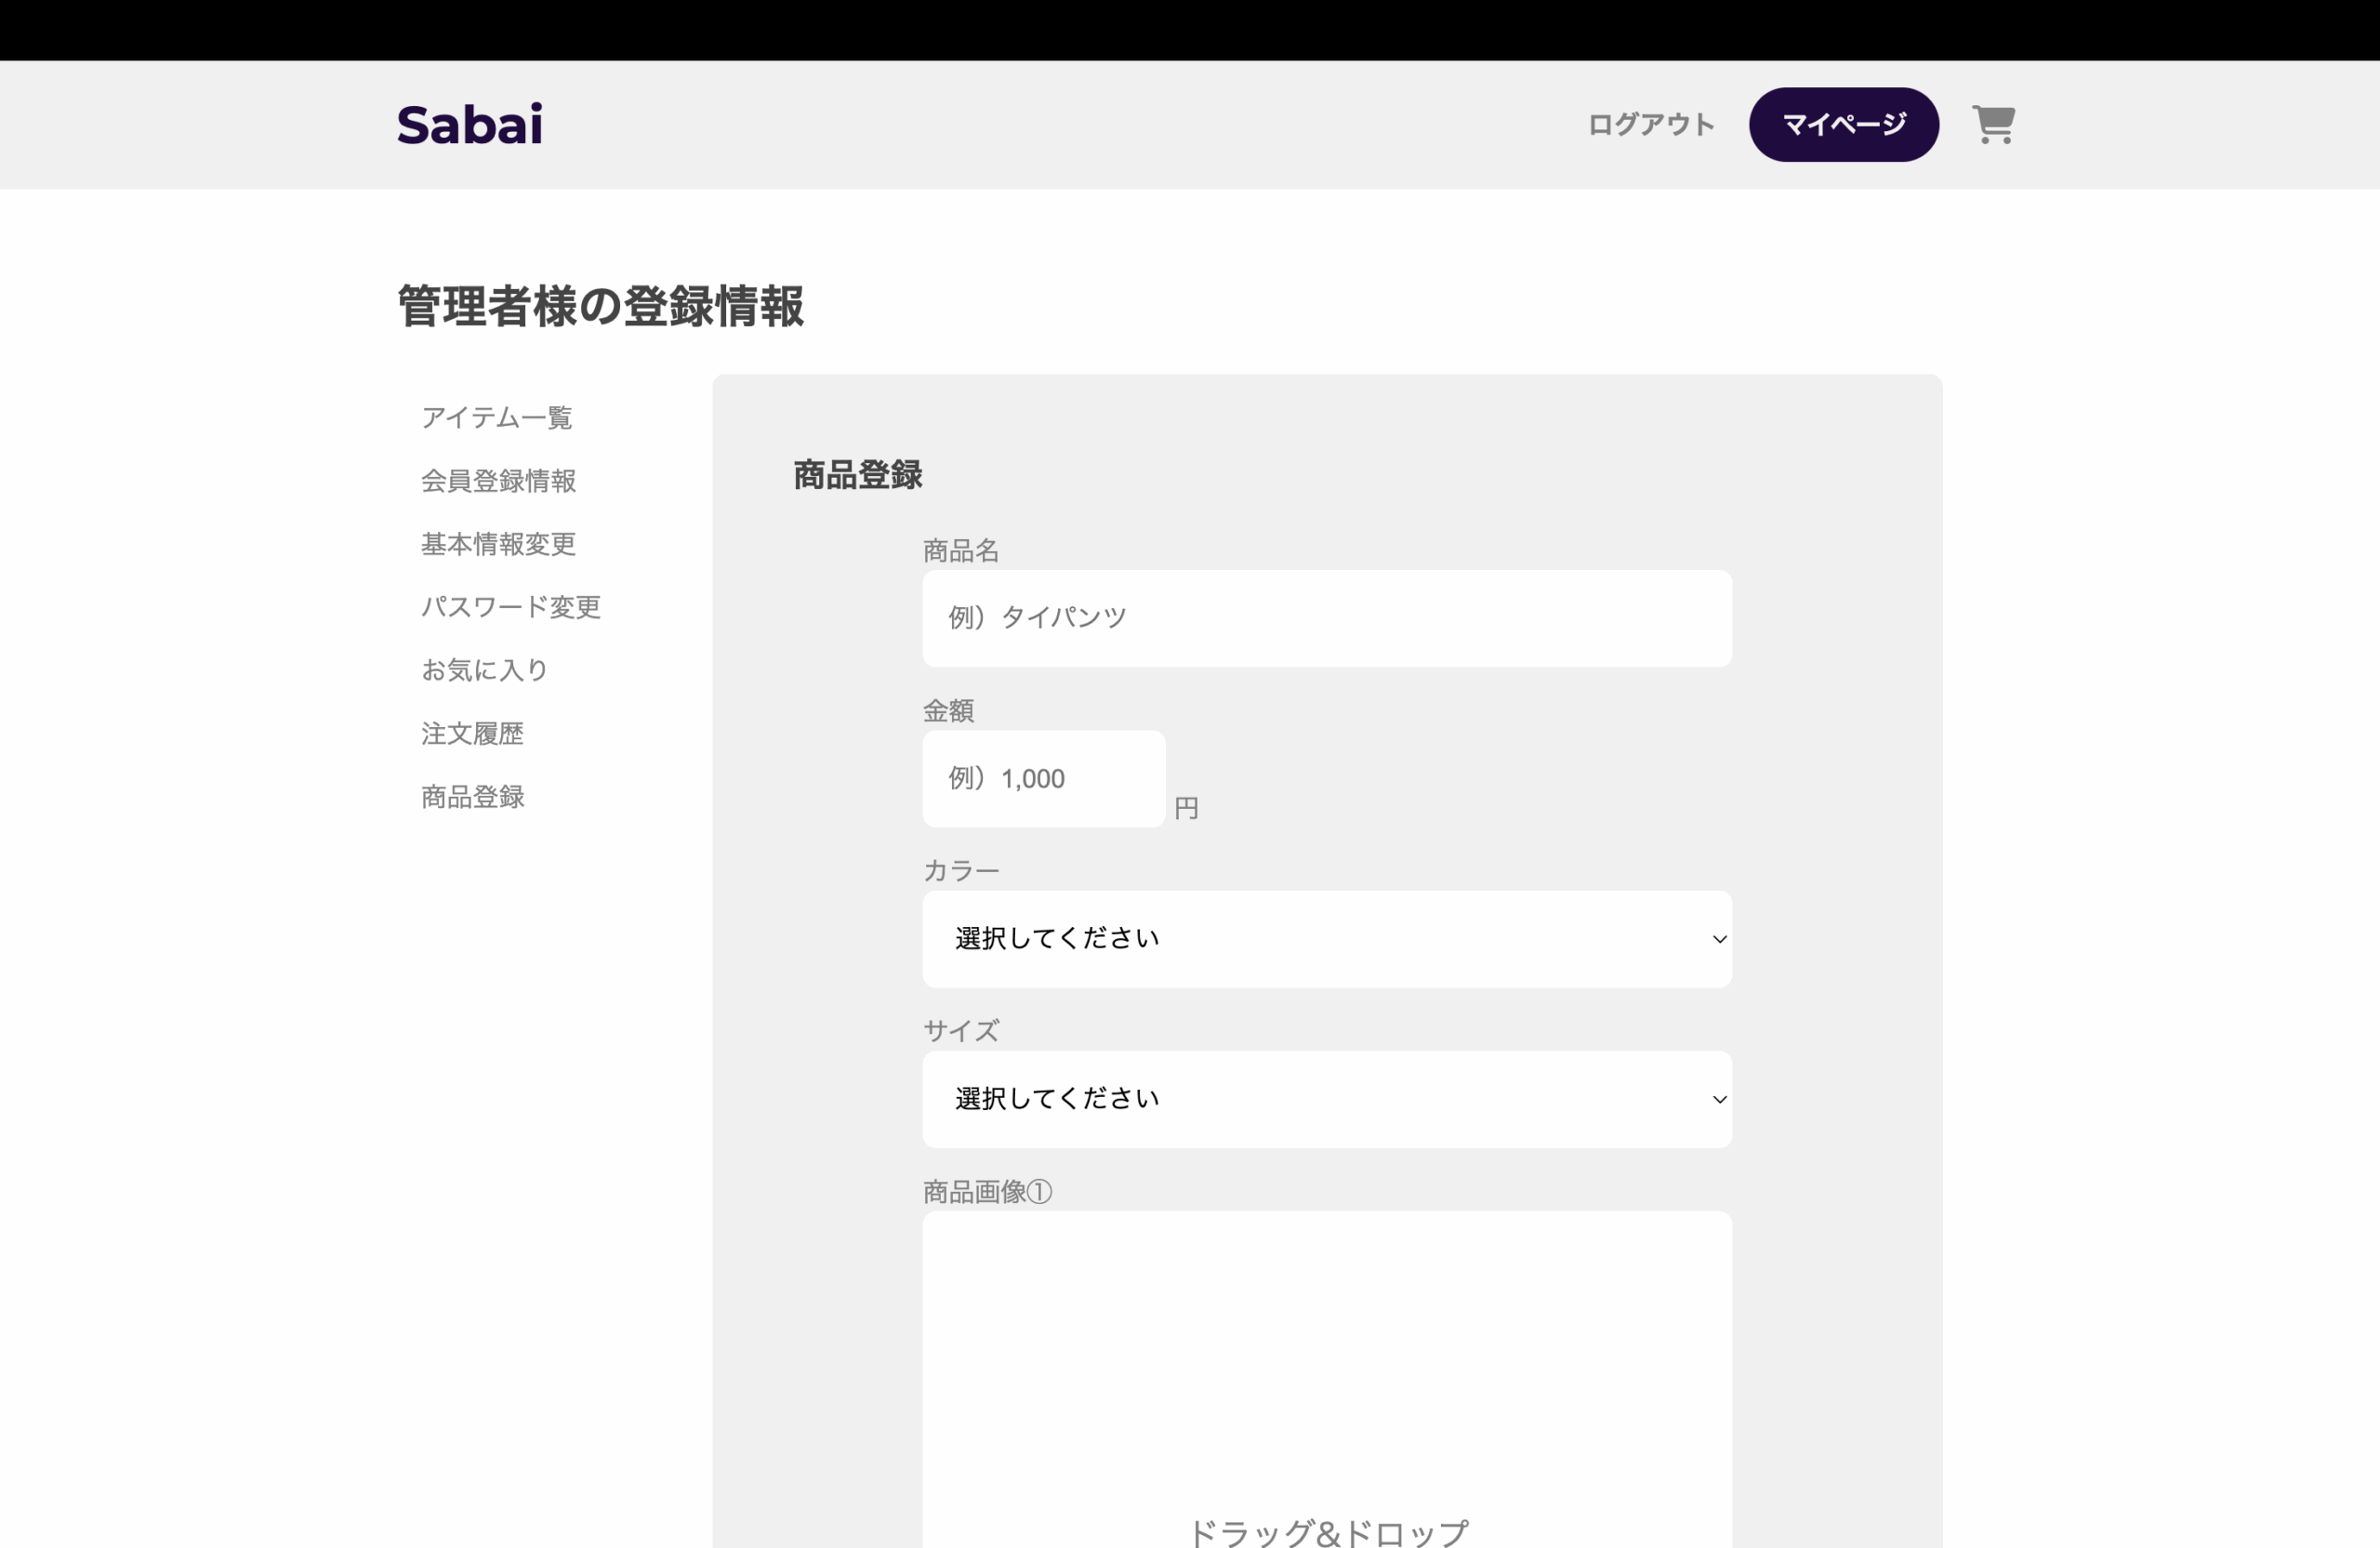Click the Sabai logo
The height and width of the screenshot is (1548, 2380).
(470, 125)
